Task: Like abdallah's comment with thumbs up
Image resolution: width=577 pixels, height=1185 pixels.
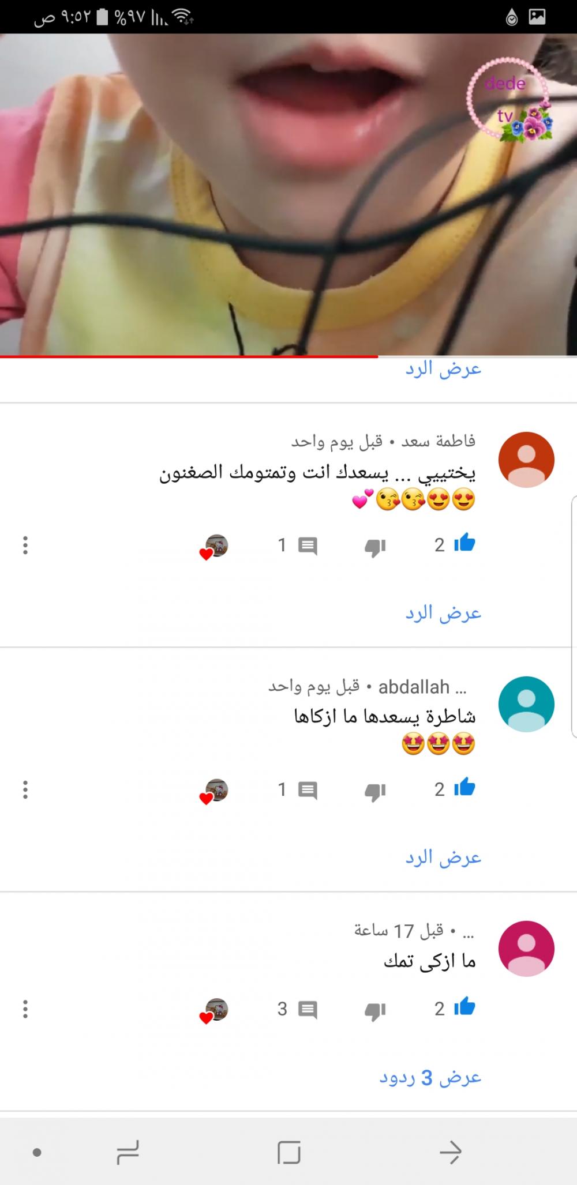Action: [464, 788]
